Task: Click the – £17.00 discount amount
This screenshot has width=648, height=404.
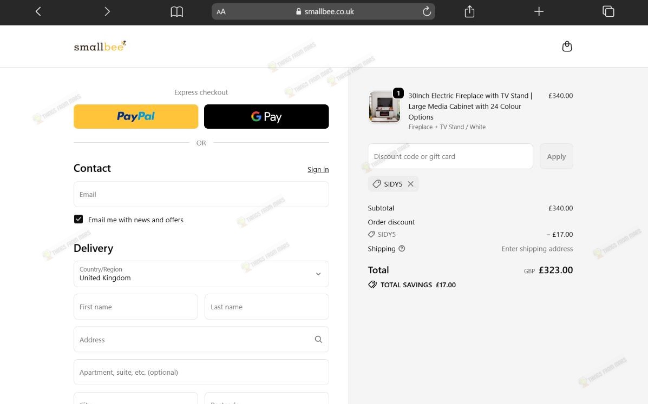Action: point(560,234)
